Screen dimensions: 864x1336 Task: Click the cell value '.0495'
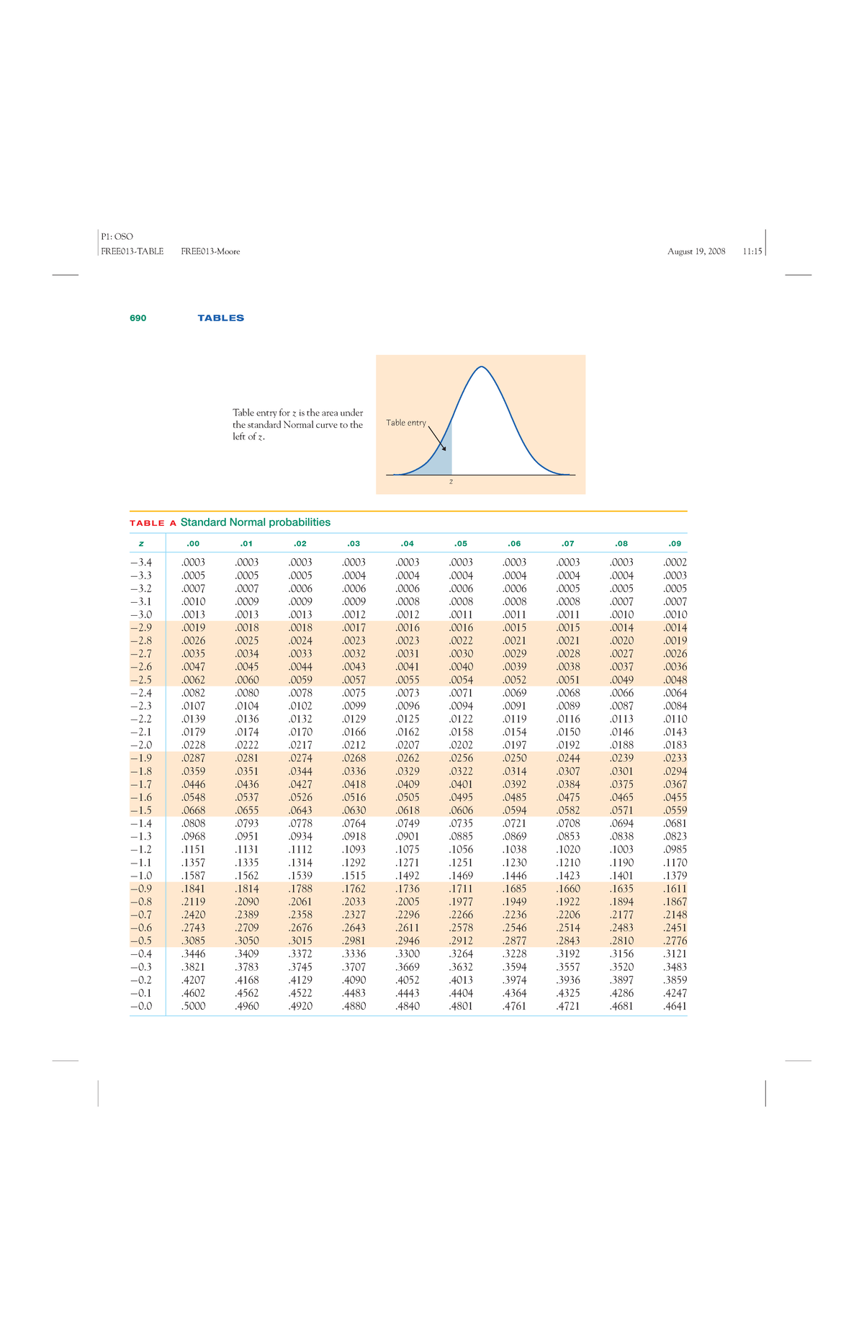(x=461, y=797)
